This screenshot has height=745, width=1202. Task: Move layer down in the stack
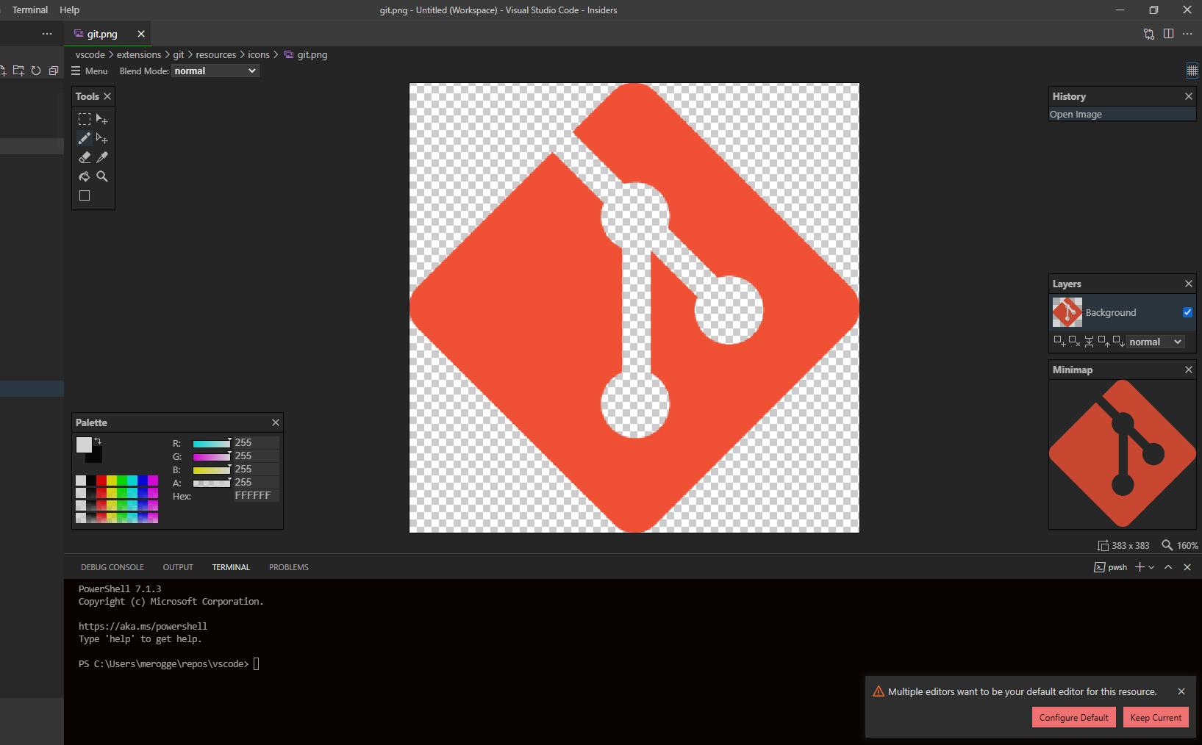click(1118, 341)
